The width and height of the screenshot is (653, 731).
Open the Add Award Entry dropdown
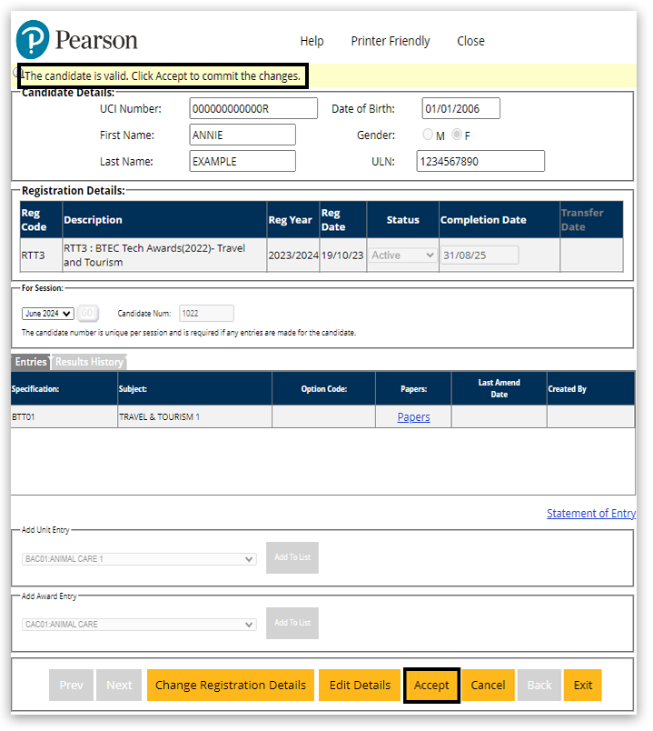[x=139, y=625]
